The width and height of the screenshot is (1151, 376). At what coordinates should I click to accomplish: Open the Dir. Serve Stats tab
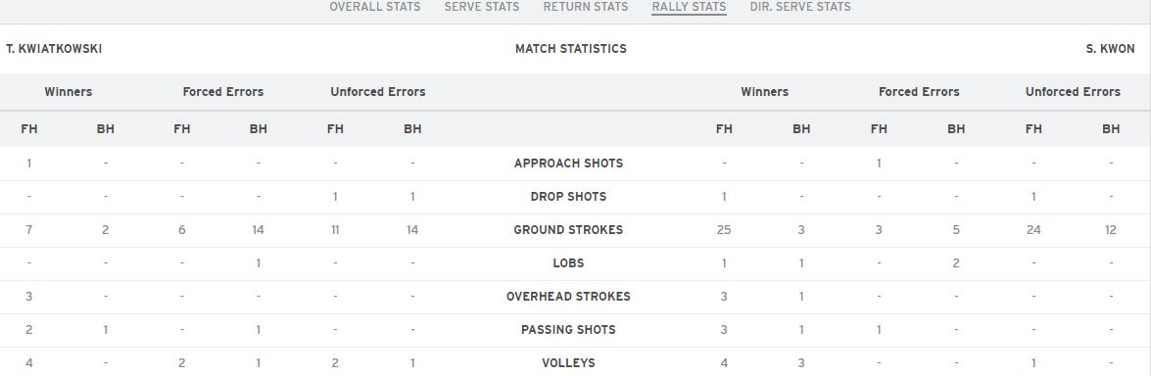(800, 7)
